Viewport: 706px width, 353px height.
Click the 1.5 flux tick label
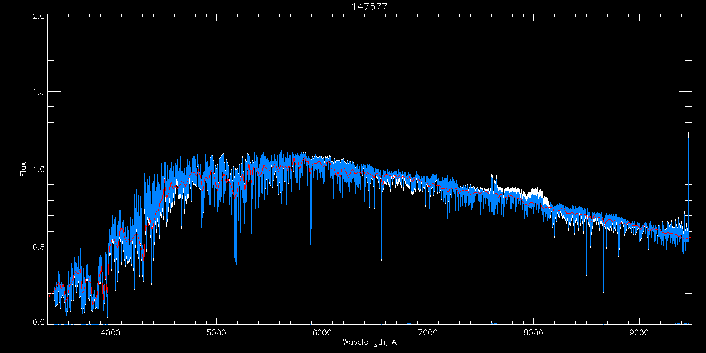(x=38, y=92)
